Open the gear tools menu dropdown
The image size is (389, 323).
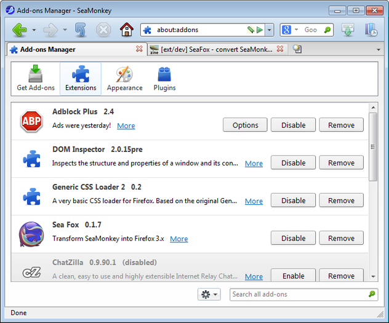click(x=209, y=294)
